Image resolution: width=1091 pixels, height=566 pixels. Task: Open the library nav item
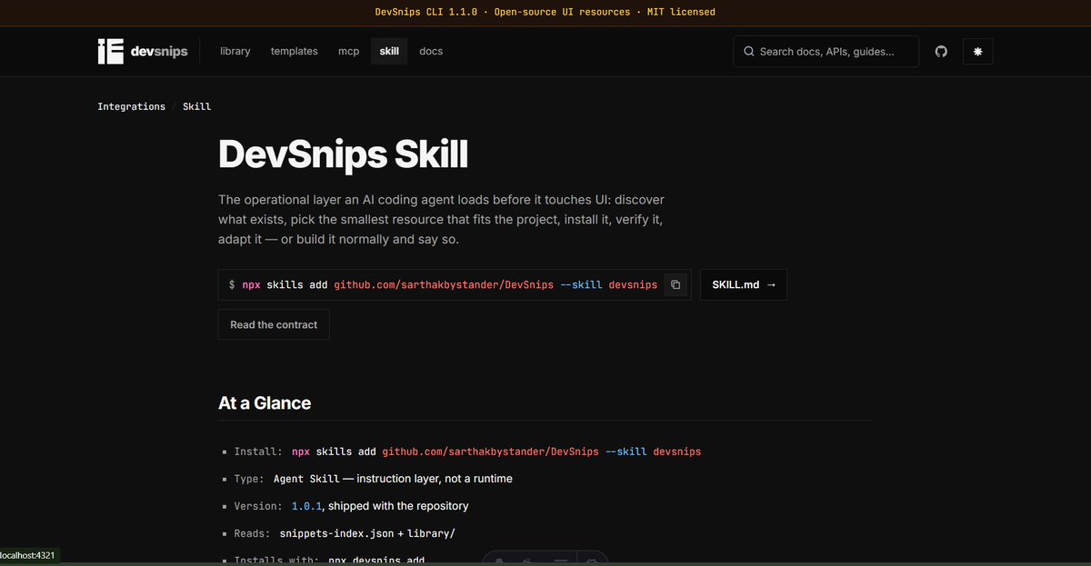[235, 52]
